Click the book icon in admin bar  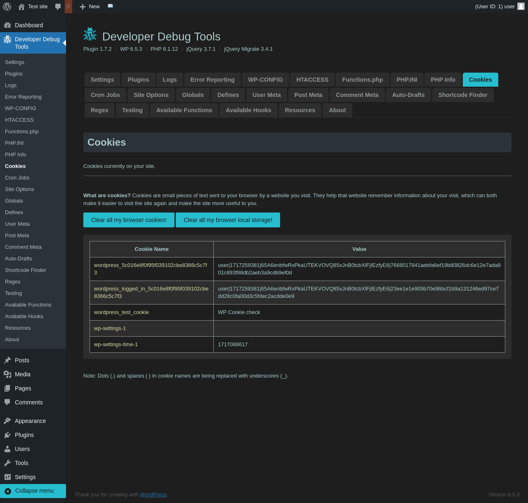110,6
